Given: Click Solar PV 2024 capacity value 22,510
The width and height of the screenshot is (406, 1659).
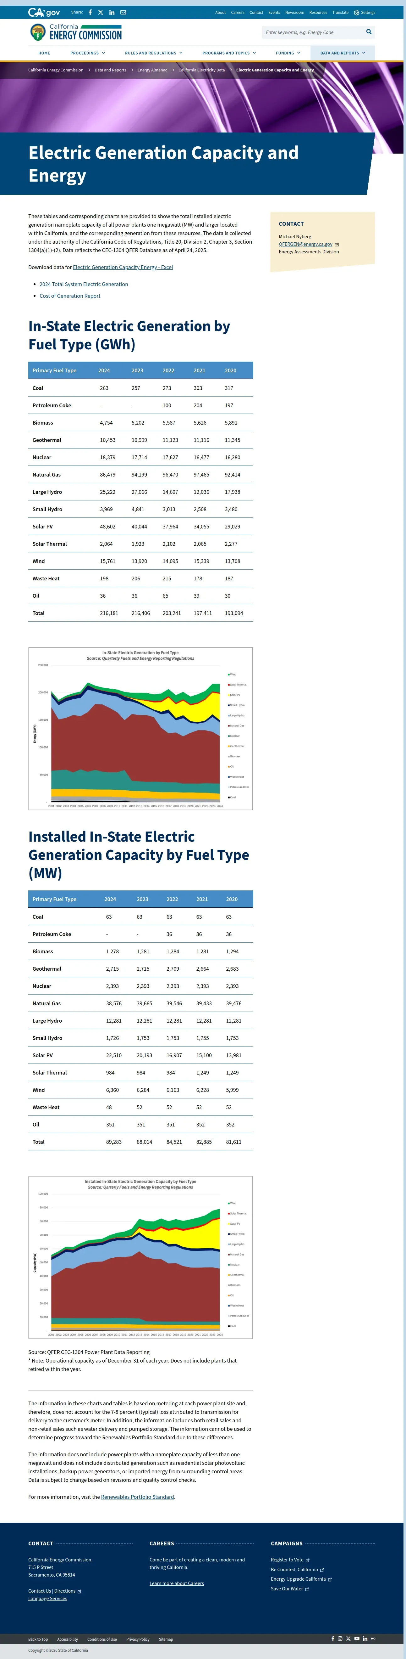Looking at the screenshot, I should click(114, 1055).
